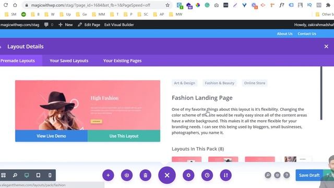Open the Up bookmarks folder

coord(65,14)
